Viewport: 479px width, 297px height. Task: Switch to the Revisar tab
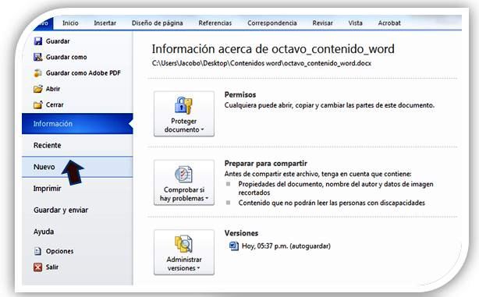pyautogui.click(x=323, y=23)
